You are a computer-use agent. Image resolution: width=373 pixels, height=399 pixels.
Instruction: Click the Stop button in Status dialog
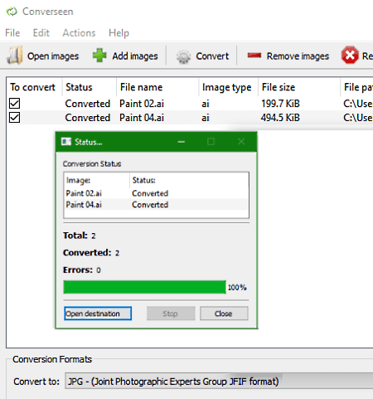[x=171, y=314]
